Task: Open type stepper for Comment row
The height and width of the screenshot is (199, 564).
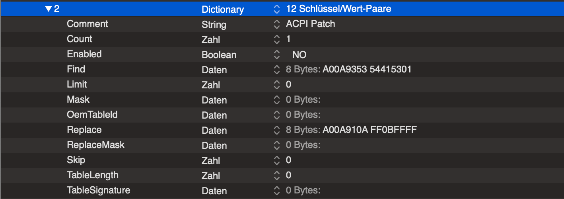Action: [x=277, y=24]
